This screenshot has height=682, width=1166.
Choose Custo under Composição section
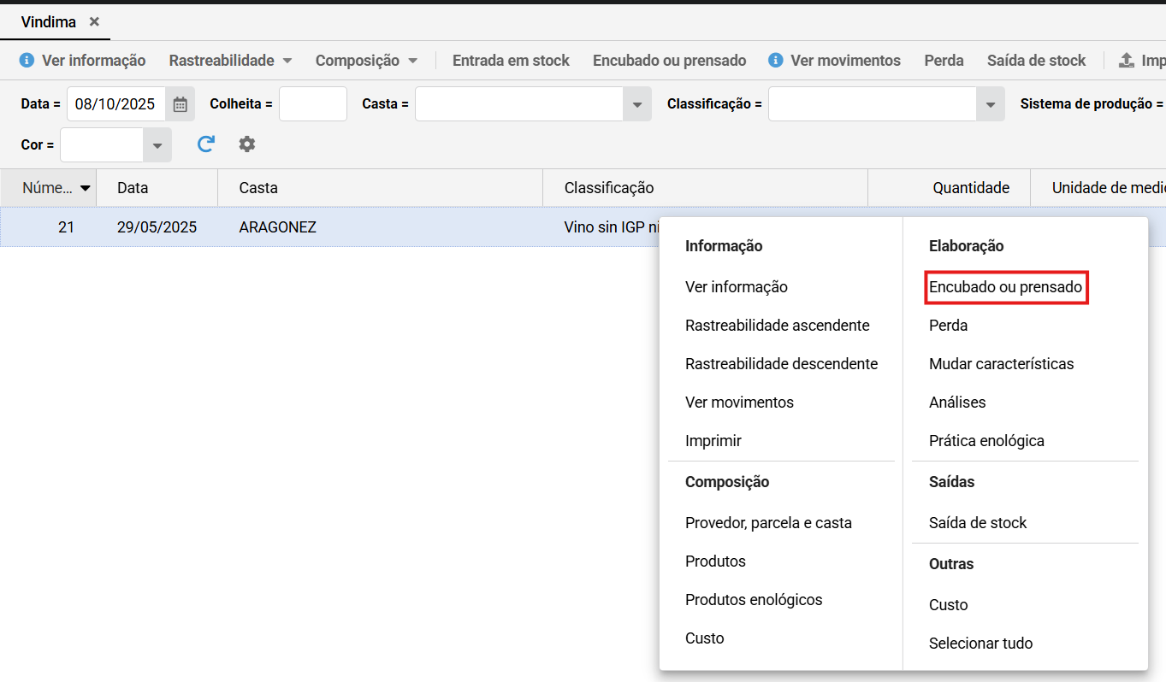point(705,638)
